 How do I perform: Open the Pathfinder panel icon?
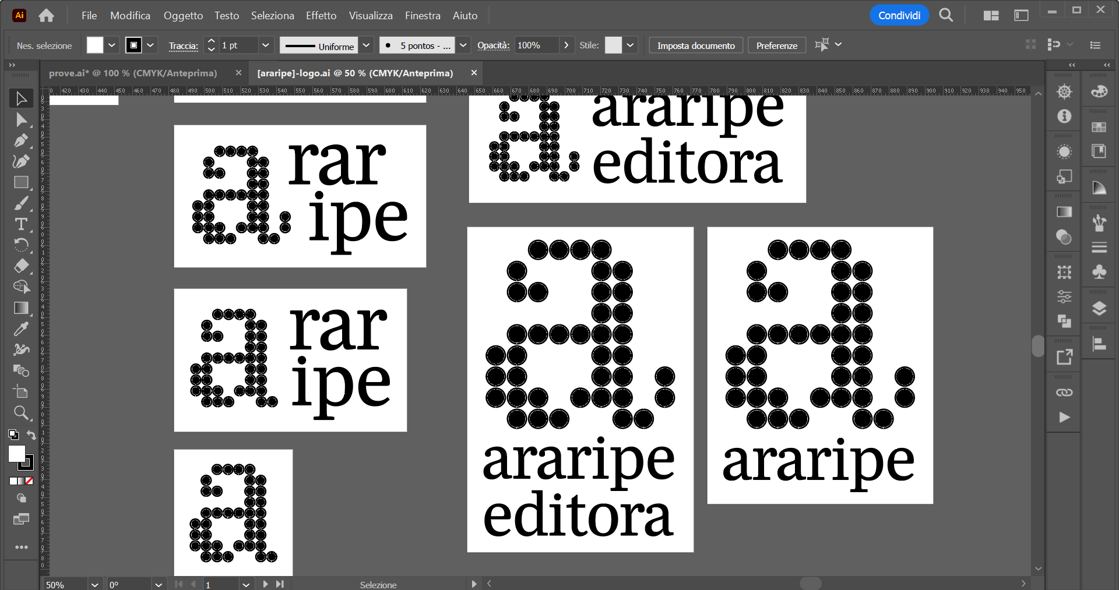tap(1064, 321)
